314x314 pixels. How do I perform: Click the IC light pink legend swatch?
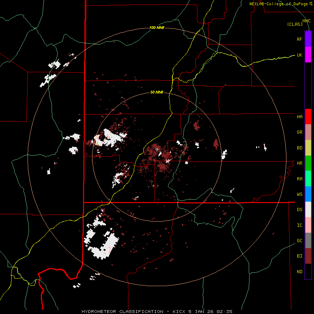point(308,225)
